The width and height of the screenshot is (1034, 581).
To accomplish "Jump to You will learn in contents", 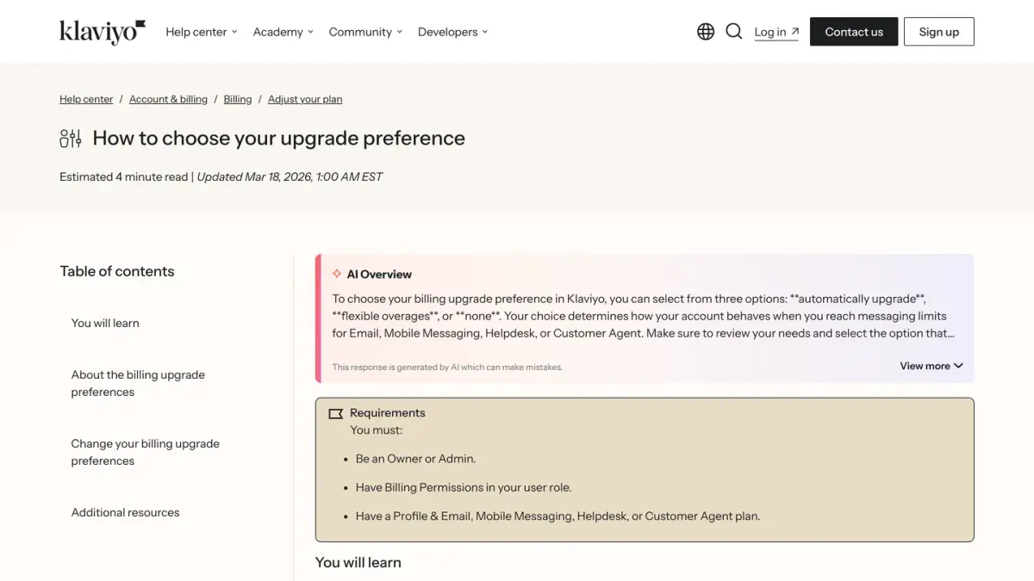I will coord(105,323).
